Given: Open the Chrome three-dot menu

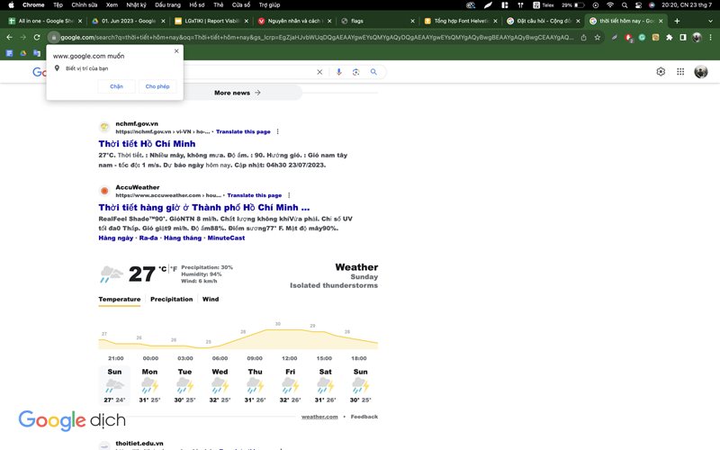Looking at the screenshot, I should [710, 37].
